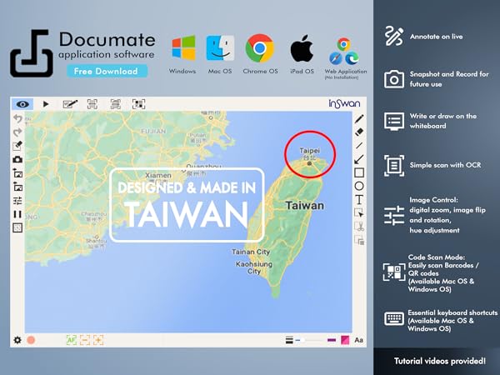Click the scissors cut tool
The image size is (500, 375).
click(359, 227)
